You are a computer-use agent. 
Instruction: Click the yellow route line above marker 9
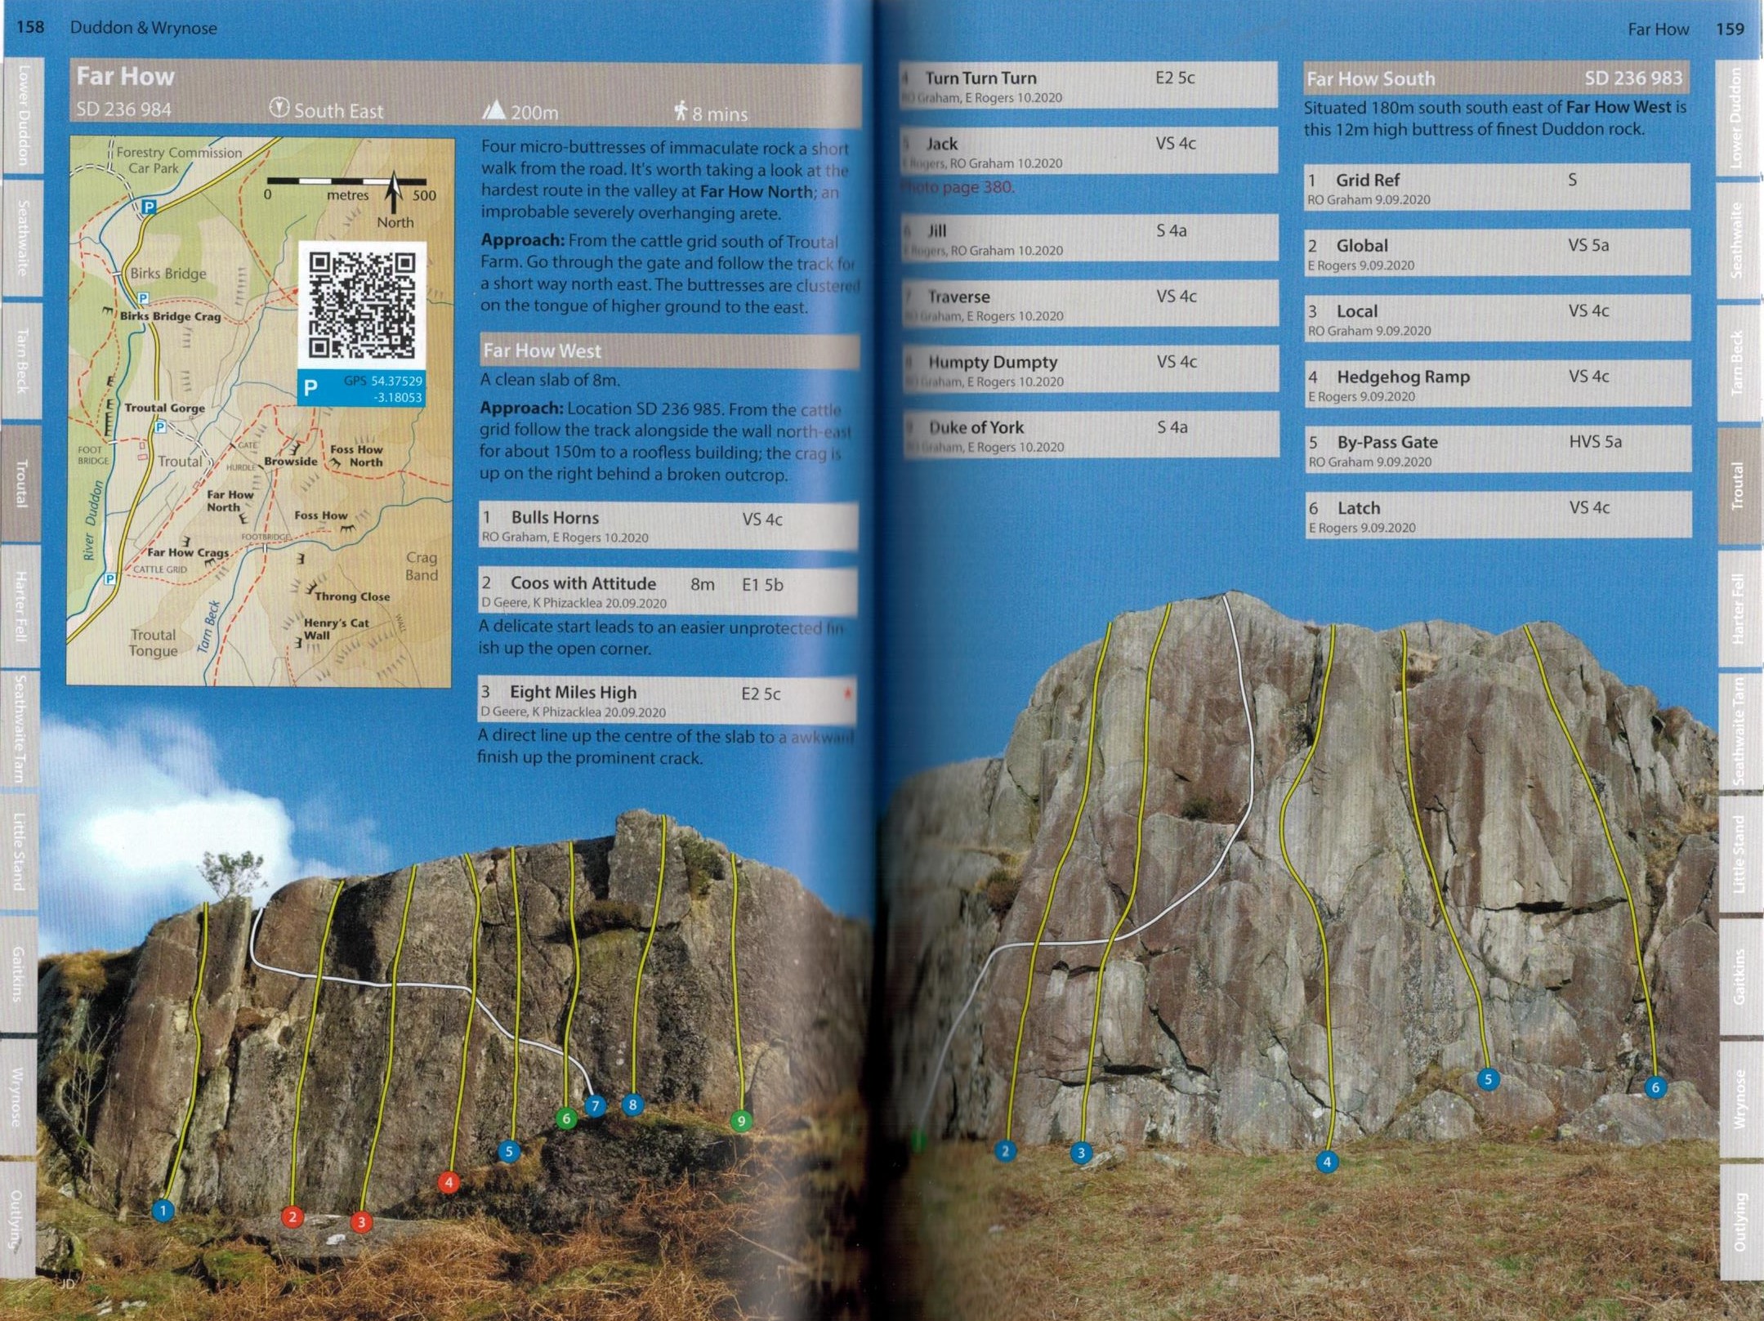tap(735, 980)
